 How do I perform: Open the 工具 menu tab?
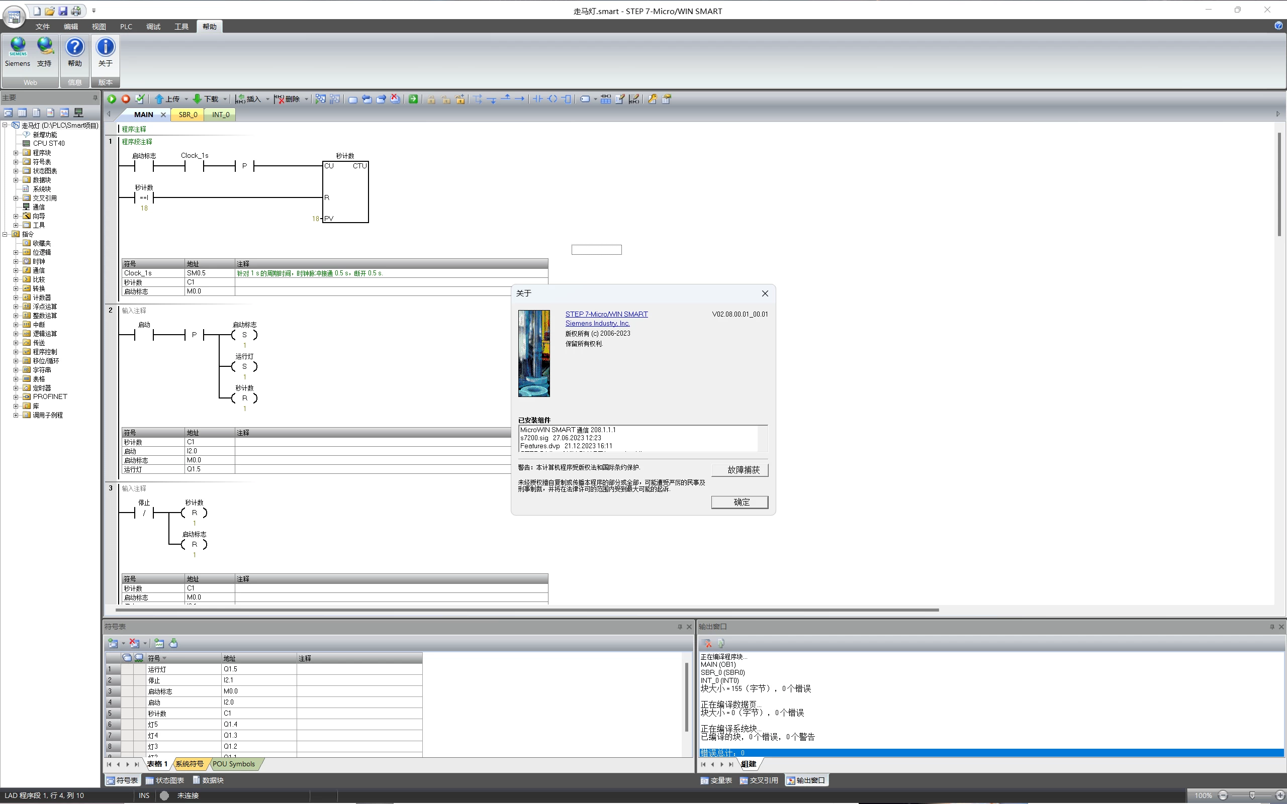(x=181, y=27)
